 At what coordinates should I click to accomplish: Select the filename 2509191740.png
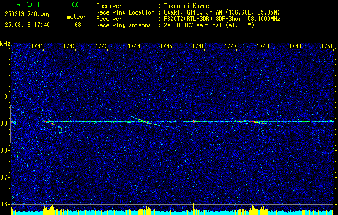tap(27, 15)
